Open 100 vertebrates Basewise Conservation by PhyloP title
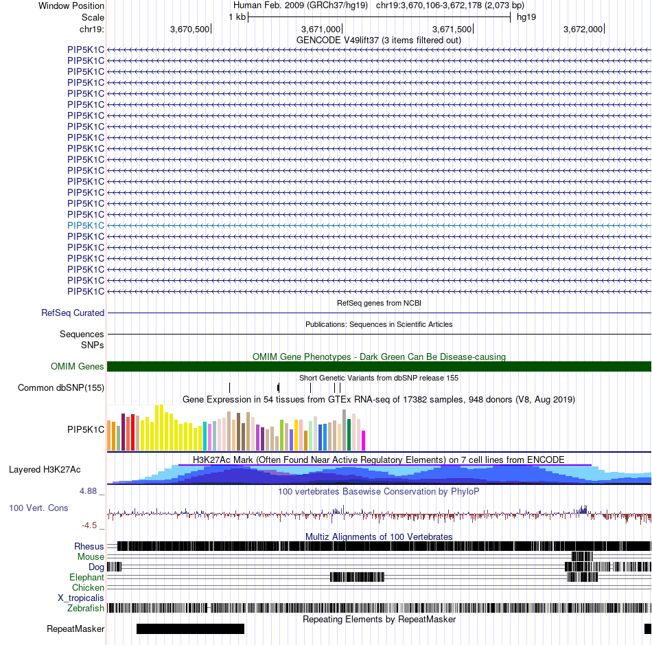652x645 pixels. coord(378,491)
